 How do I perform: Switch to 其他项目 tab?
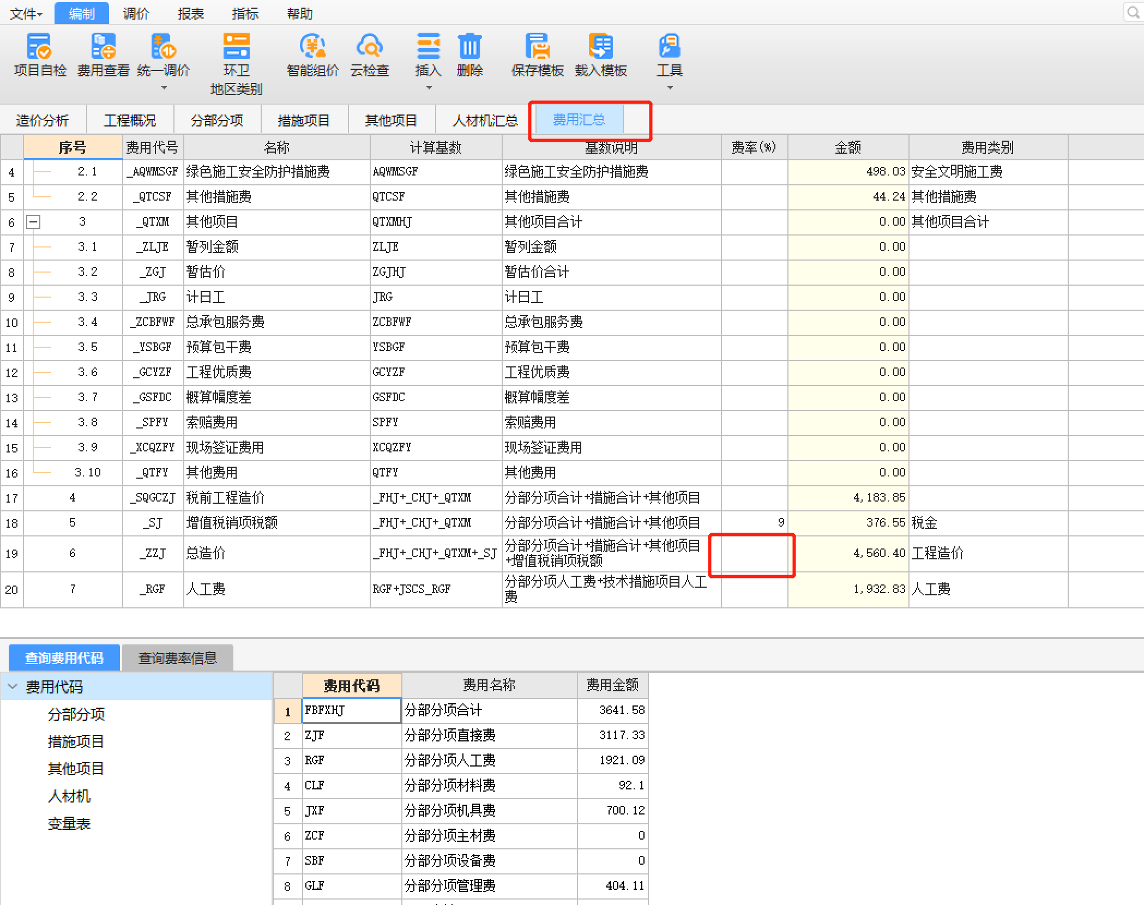coord(391,120)
